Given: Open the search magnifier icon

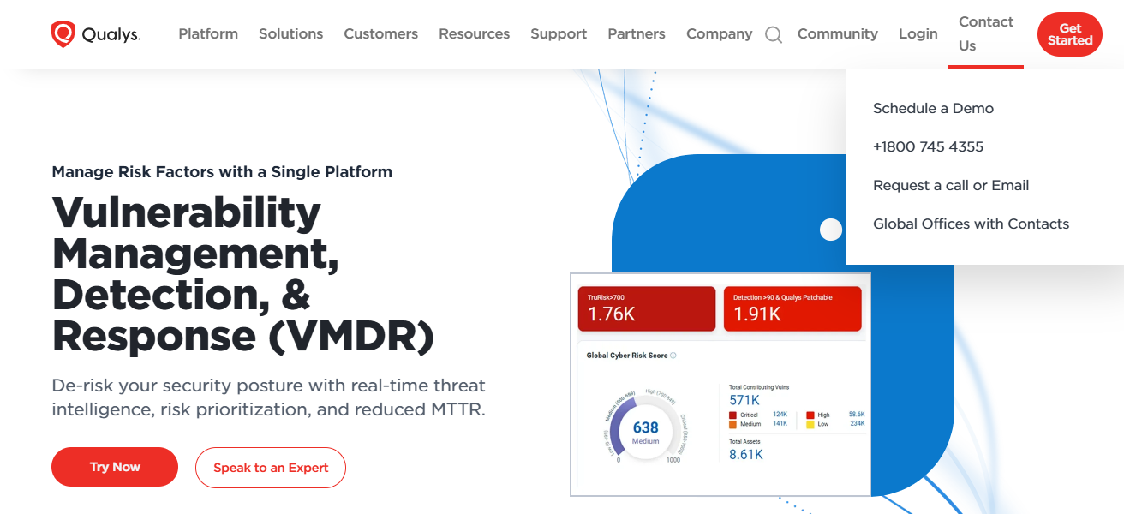Looking at the screenshot, I should [x=774, y=35].
